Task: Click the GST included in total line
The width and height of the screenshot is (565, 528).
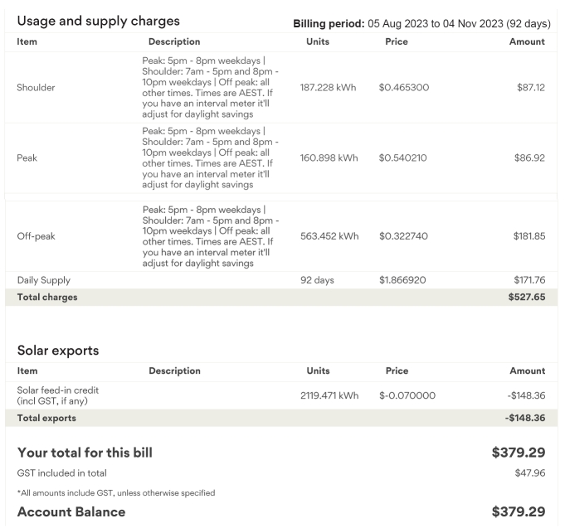Action: tap(62, 473)
